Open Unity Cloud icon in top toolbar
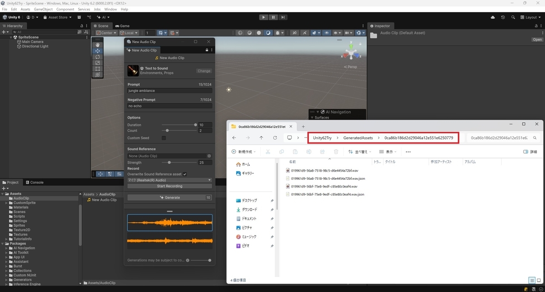 pos(493,17)
